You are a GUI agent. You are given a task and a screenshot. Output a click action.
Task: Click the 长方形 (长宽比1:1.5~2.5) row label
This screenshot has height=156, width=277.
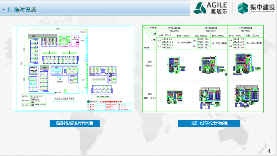(x=149, y=96)
